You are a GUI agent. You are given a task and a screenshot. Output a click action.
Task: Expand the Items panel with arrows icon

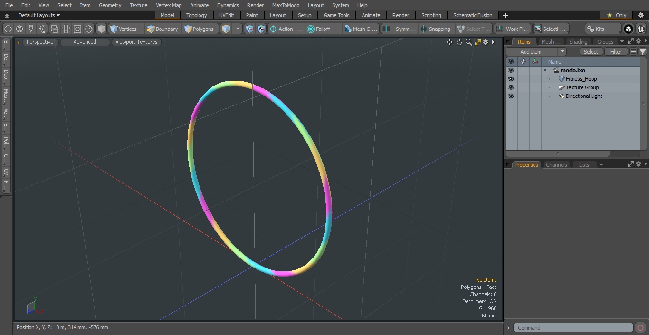tap(631, 41)
